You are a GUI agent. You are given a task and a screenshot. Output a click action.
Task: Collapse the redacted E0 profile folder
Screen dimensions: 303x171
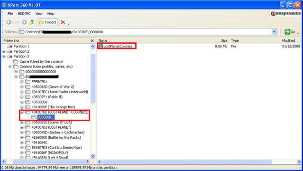16,76
